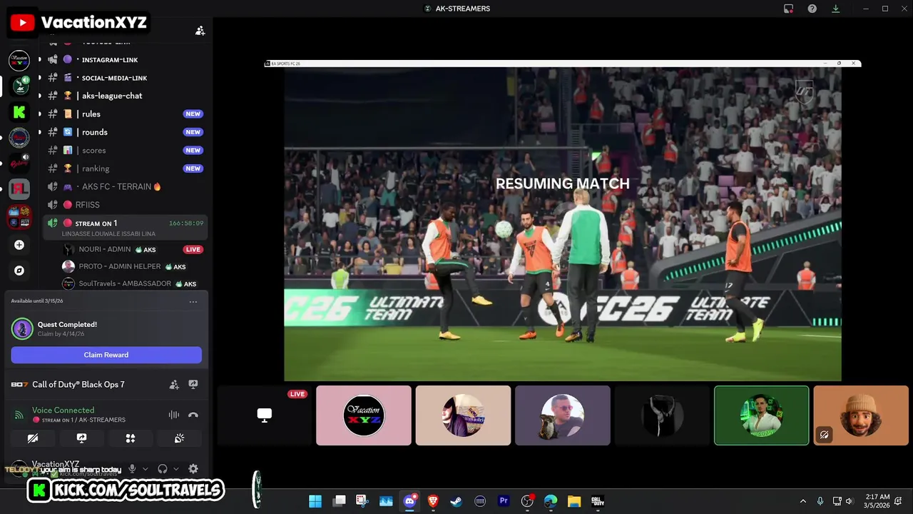Click PROTO - ADMIN HELPER participant
The height and width of the screenshot is (514, 913).
pyautogui.click(x=133, y=266)
